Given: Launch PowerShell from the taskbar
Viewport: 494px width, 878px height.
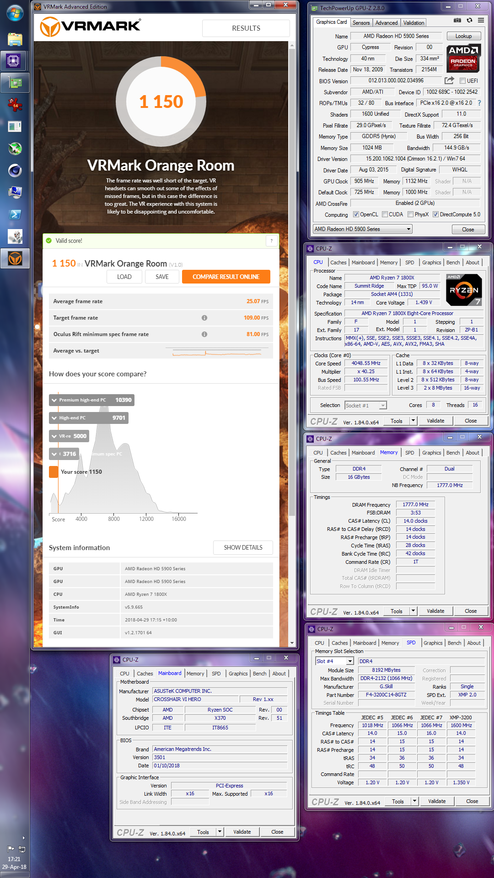Looking at the screenshot, I should coord(15,214).
